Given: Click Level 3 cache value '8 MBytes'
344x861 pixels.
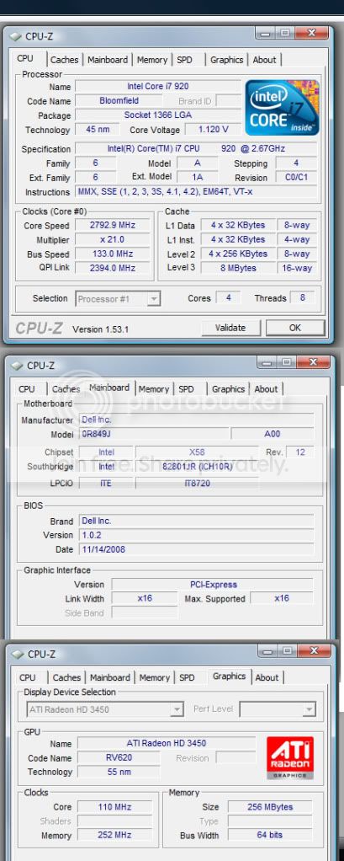Looking at the screenshot, I should coord(238,268).
